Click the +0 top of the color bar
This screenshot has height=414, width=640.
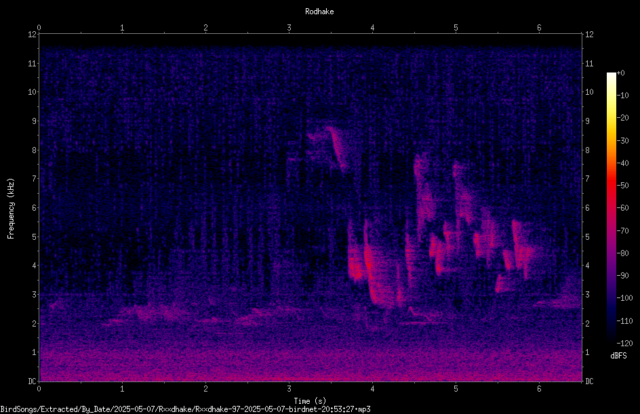620,73
